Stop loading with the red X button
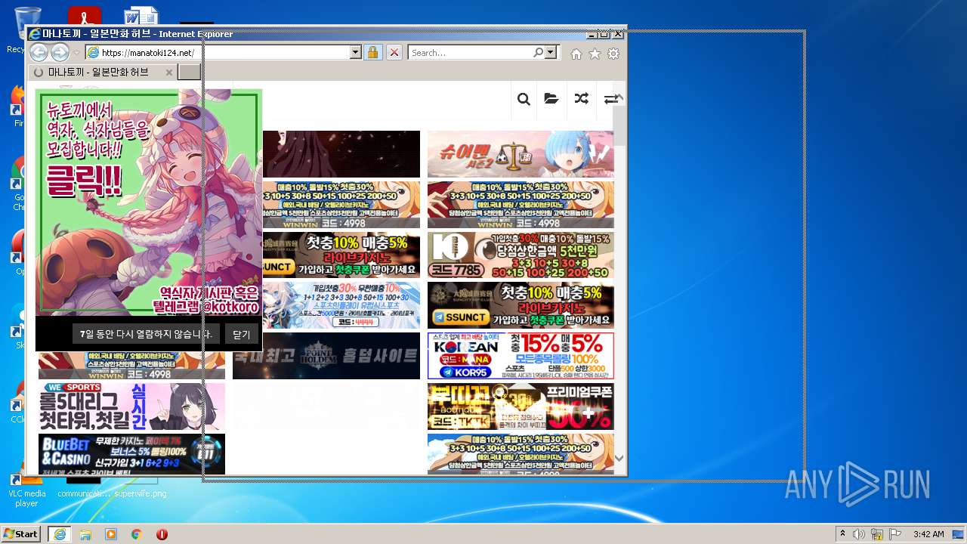The width and height of the screenshot is (967, 544). pos(394,53)
